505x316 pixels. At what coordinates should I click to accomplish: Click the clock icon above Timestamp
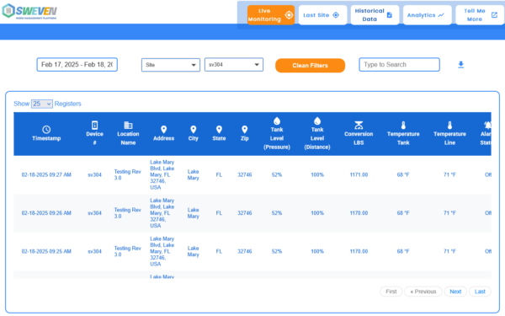[x=46, y=129]
